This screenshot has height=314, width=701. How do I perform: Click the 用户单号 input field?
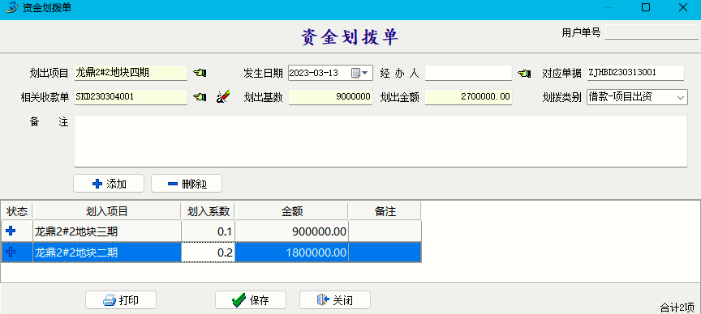652,32
